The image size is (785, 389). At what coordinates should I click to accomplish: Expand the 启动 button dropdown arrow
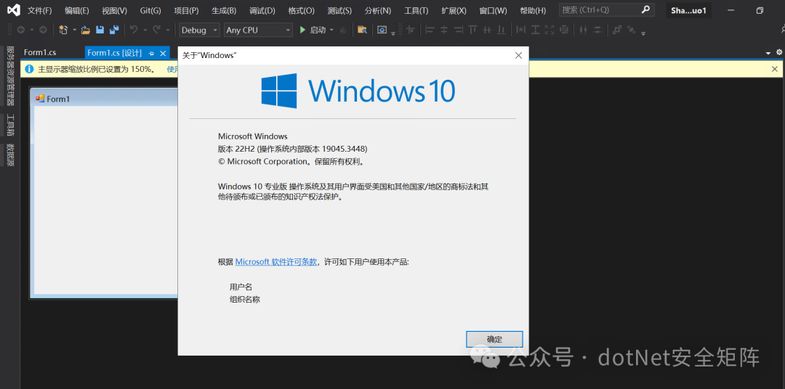[331, 30]
